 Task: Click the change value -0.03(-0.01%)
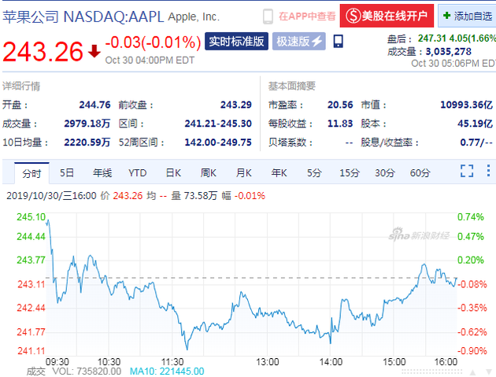[x=153, y=43]
